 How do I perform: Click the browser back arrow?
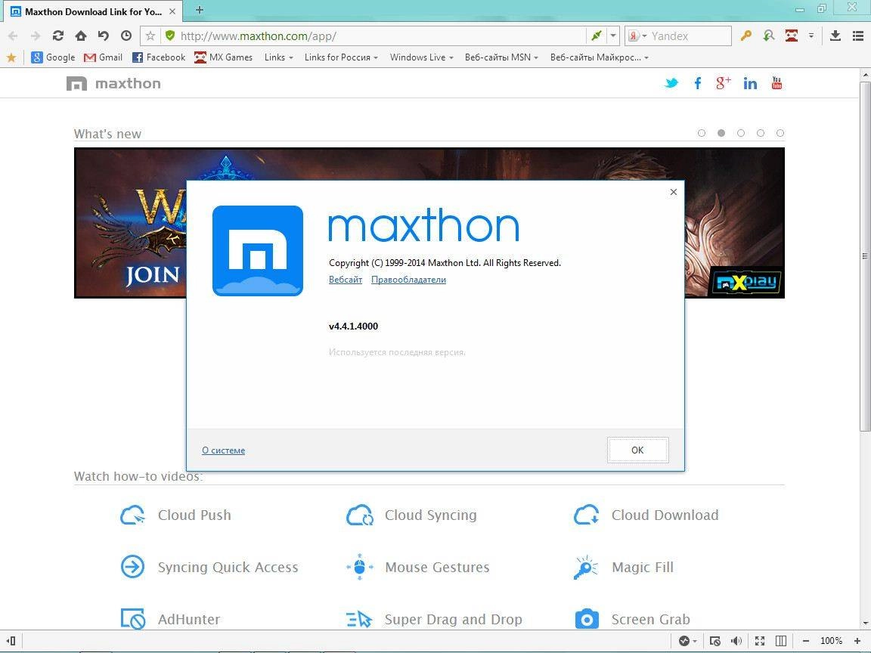13,36
